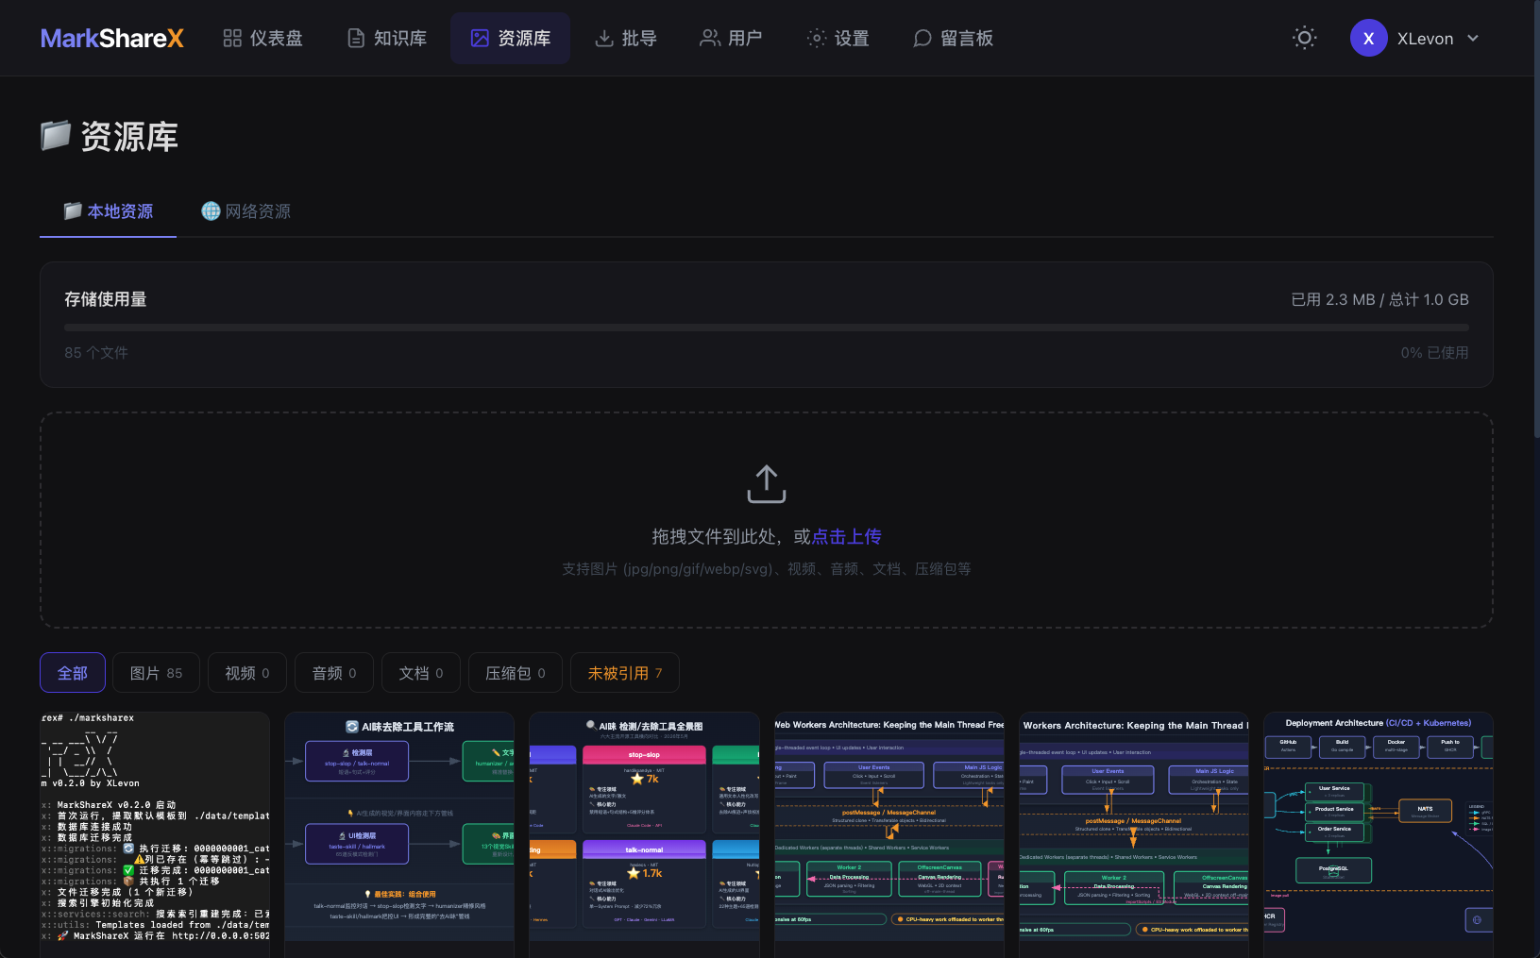Filter by 压缩包 0
Viewport: 1540px width, 958px height.
(516, 673)
